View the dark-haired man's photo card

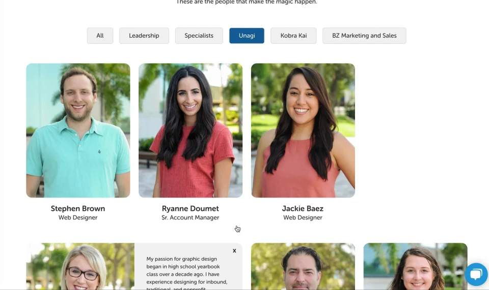point(303,266)
